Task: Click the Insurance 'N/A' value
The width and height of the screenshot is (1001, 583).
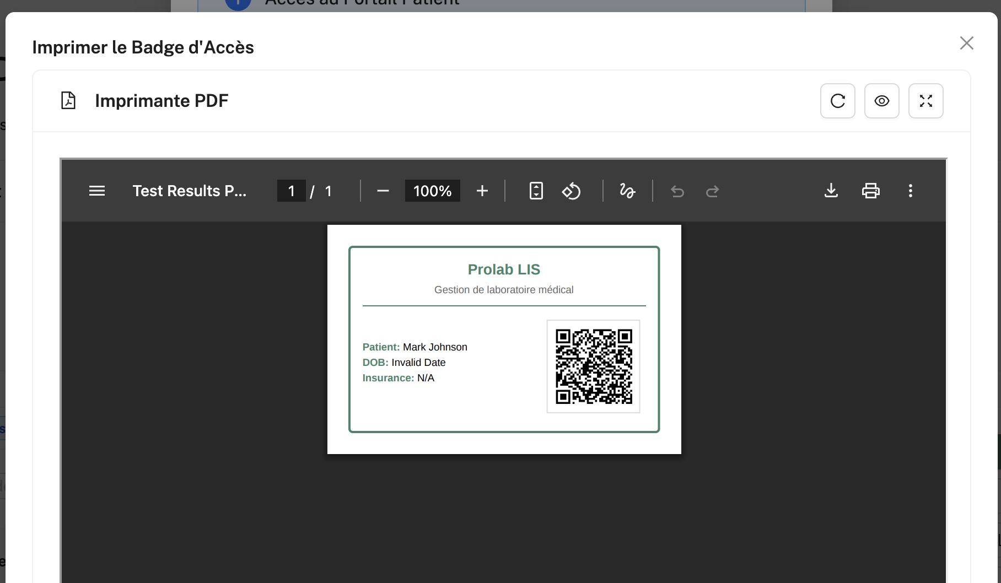Action: [x=426, y=378]
